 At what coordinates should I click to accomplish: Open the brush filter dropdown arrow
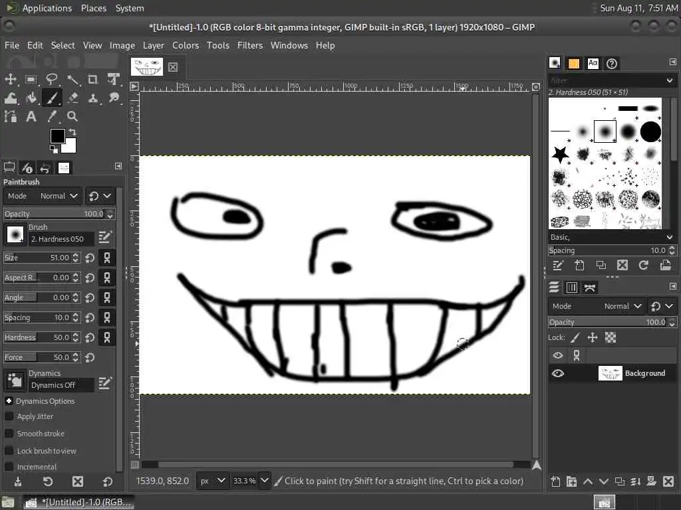coord(669,80)
